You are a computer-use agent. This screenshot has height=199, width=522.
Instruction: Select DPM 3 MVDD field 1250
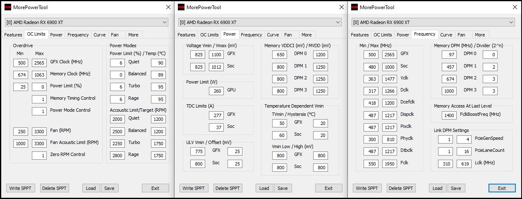pyautogui.click(x=321, y=91)
